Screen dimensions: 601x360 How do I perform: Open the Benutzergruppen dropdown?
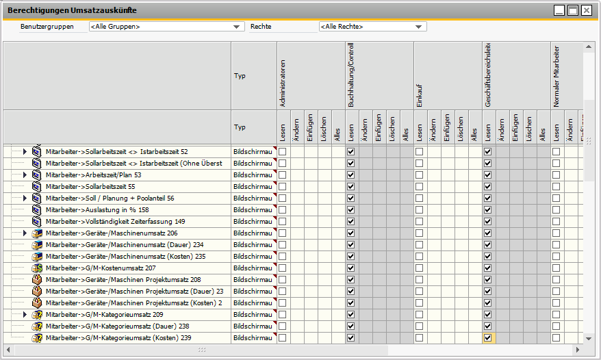(238, 27)
